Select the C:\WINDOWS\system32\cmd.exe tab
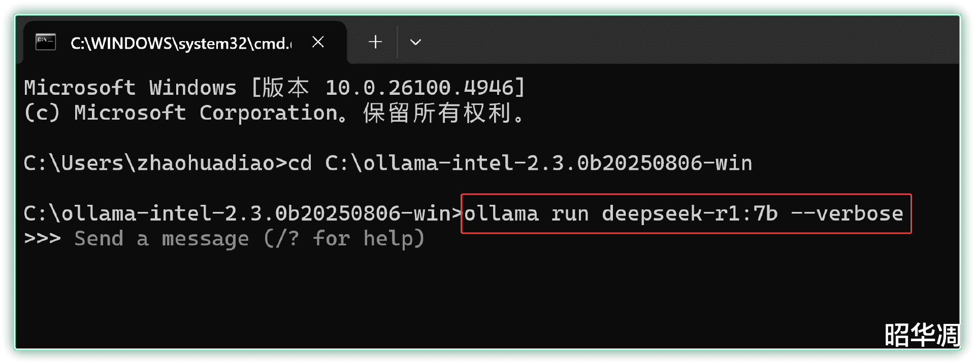975x364 pixels. tap(181, 43)
